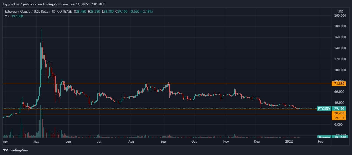Click the Jul label on time axis
The height and width of the screenshot is (155, 352).
(99, 142)
